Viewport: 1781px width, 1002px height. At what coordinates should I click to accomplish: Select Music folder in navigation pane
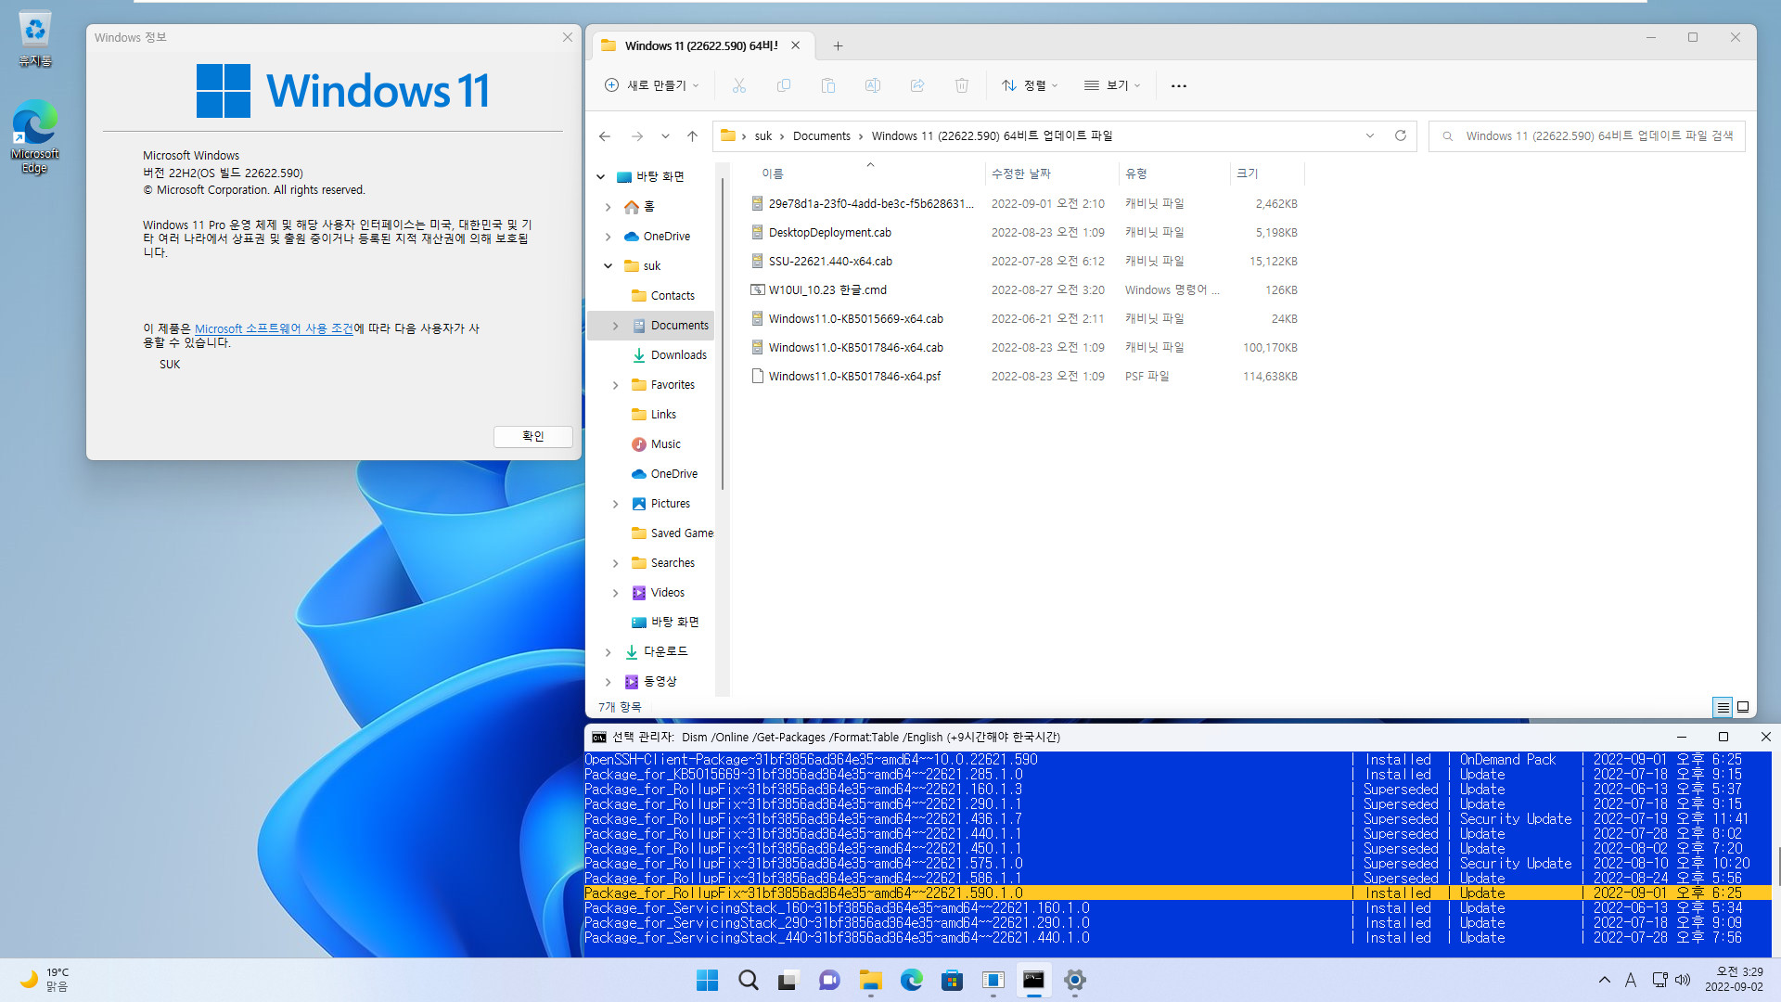pos(666,444)
